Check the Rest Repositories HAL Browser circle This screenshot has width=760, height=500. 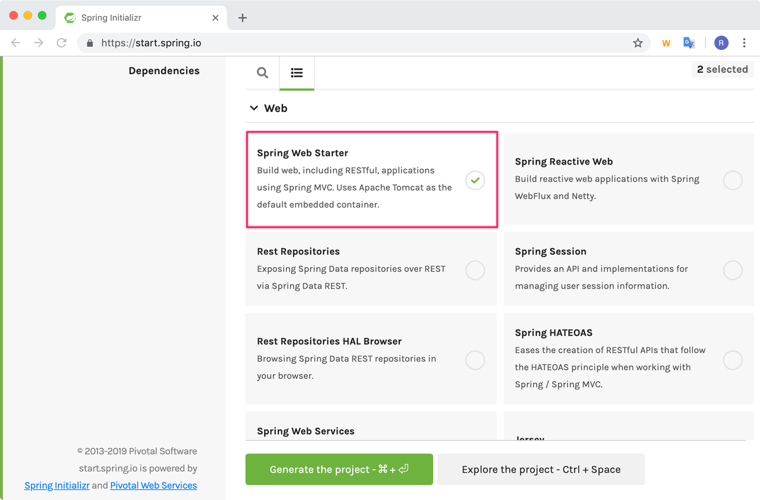click(475, 360)
